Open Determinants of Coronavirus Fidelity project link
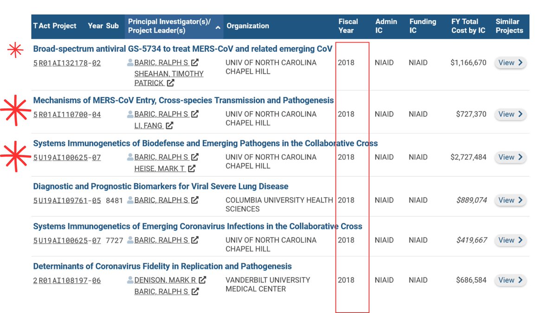The image size is (557, 313). [x=162, y=266]
